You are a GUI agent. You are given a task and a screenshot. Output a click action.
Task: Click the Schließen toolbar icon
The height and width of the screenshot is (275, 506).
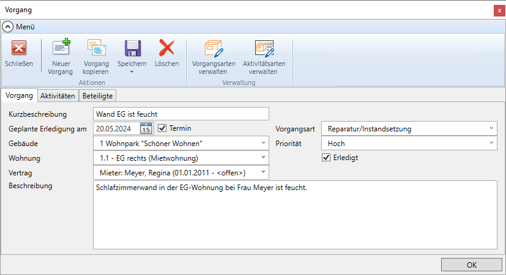tap(19, 49)
